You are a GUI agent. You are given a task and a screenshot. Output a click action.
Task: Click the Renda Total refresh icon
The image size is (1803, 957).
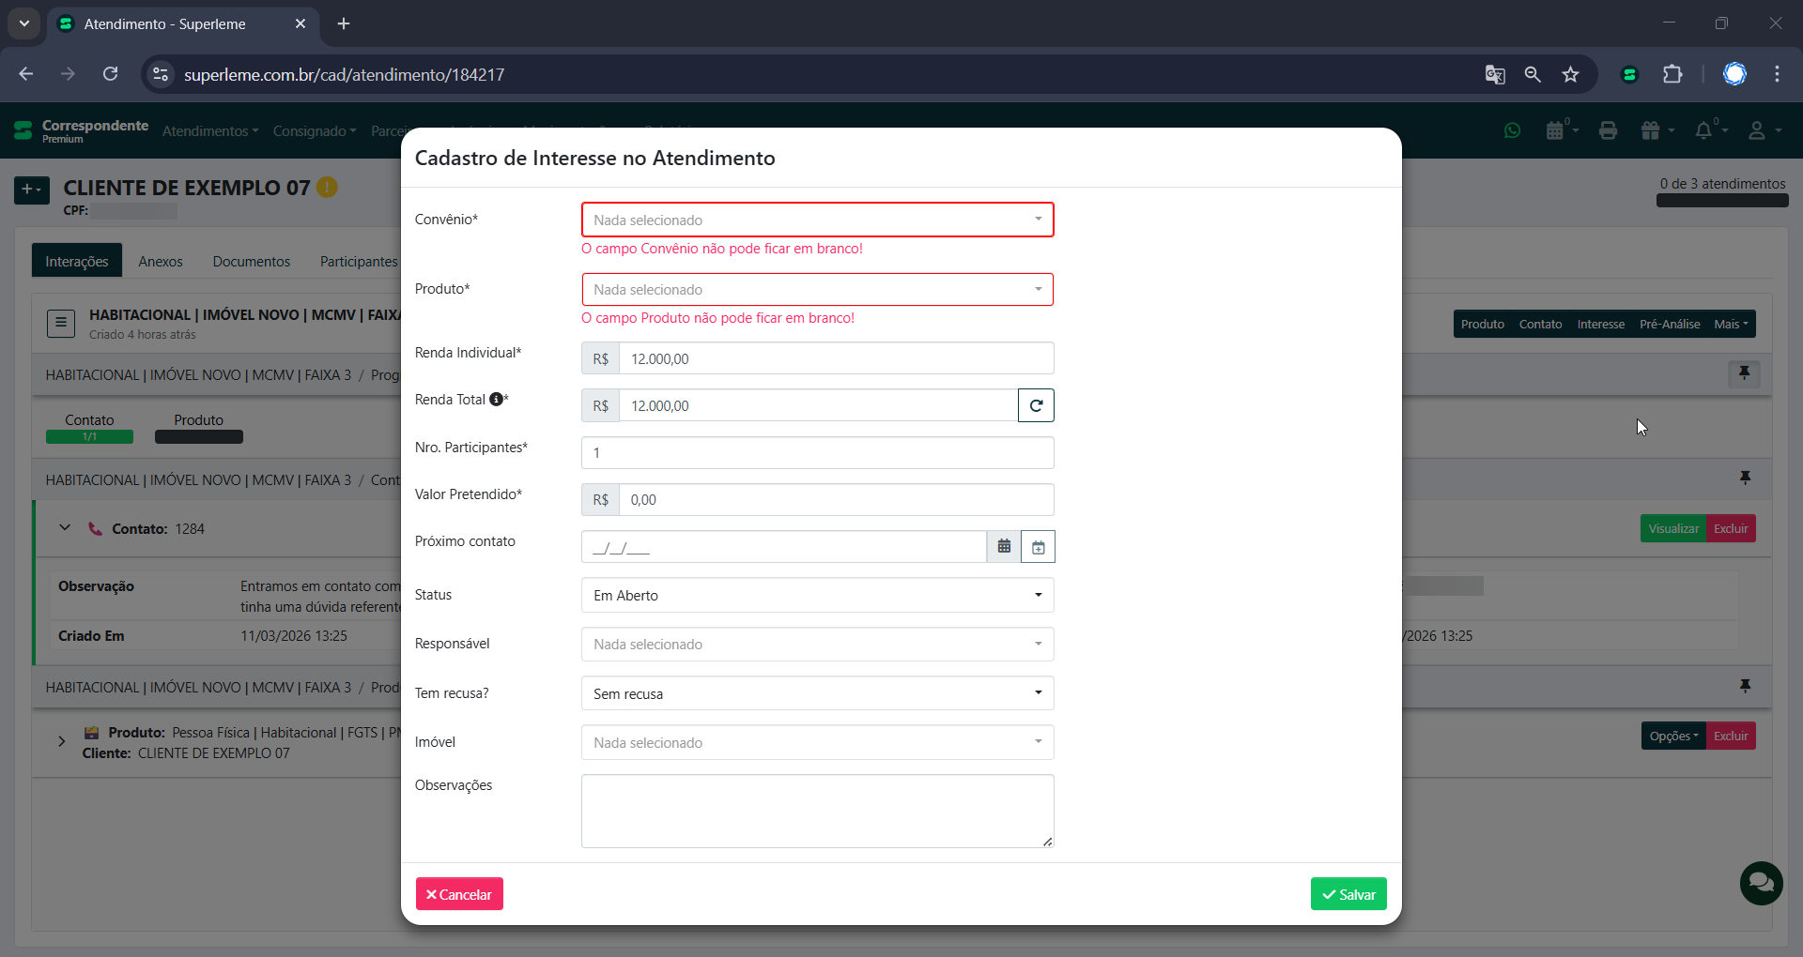coord(1036,406)
